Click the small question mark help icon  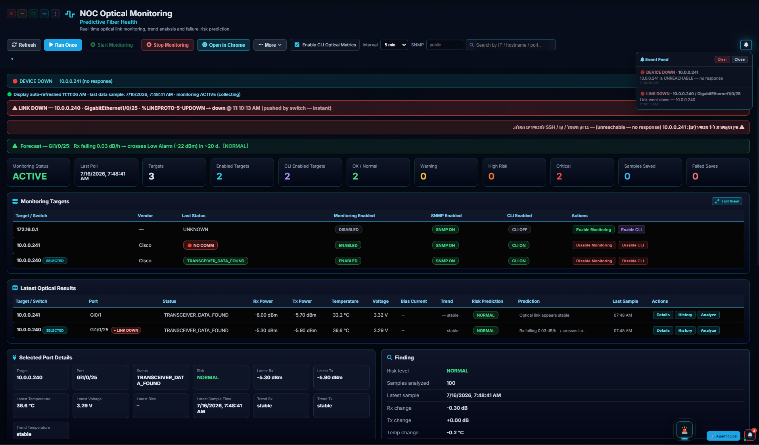[x=12, y=59]
